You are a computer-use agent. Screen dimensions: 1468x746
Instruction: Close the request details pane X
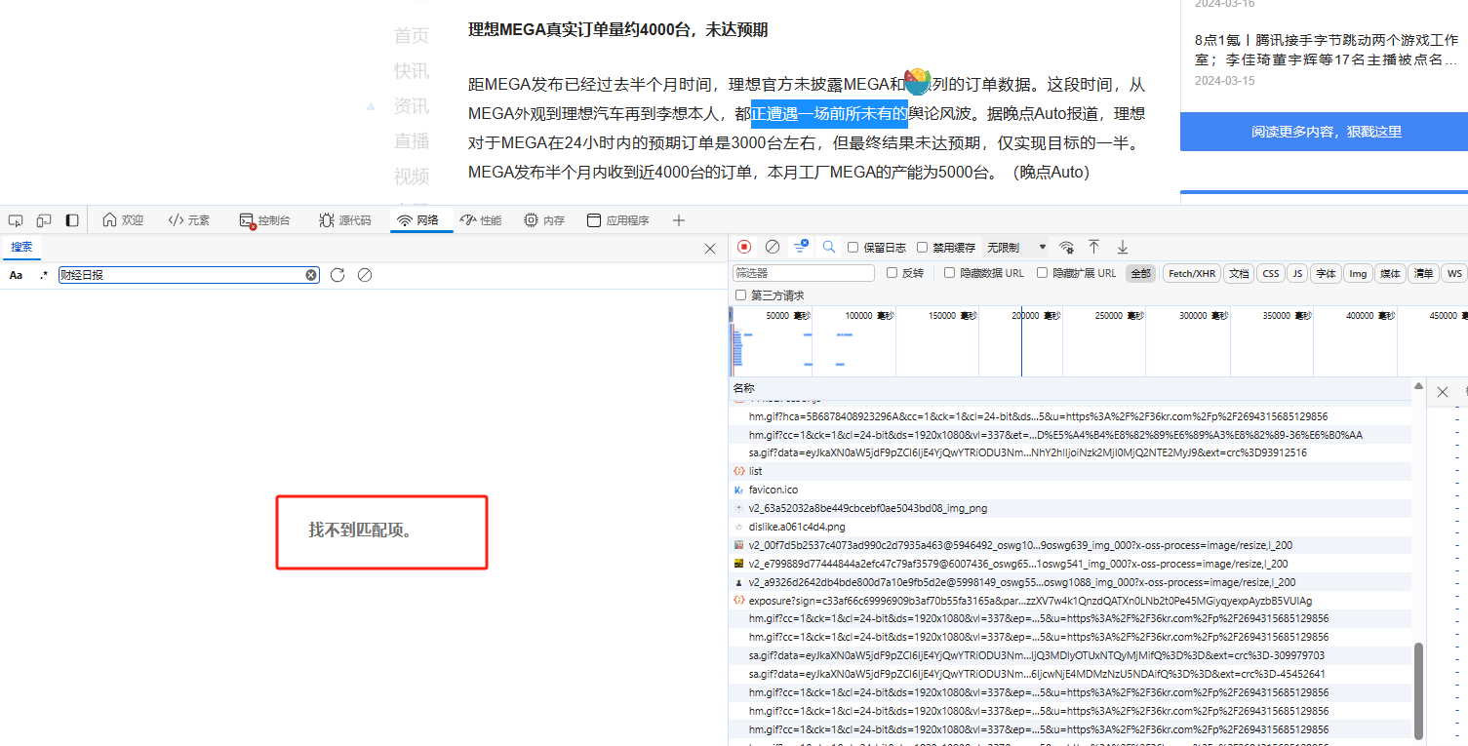[1443, 392]
